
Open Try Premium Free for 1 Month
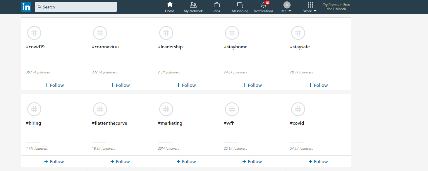[x=336, y=6]
